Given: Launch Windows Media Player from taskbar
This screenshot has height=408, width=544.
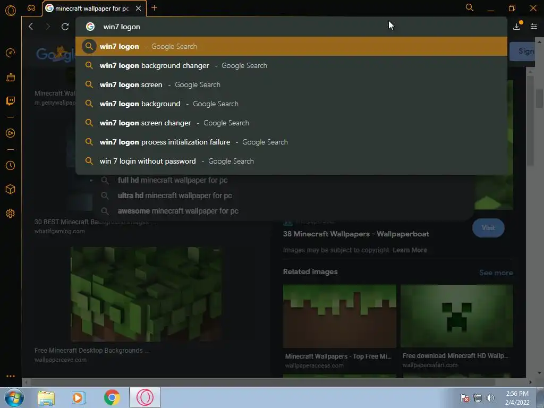Looking at the screenshot, I should pos(79,397).
